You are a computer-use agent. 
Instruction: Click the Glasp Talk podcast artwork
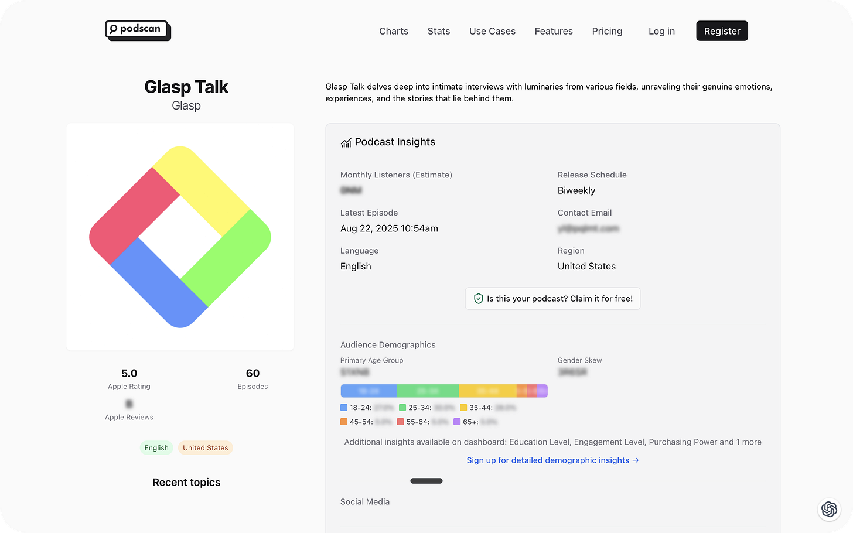pos(180,237)
